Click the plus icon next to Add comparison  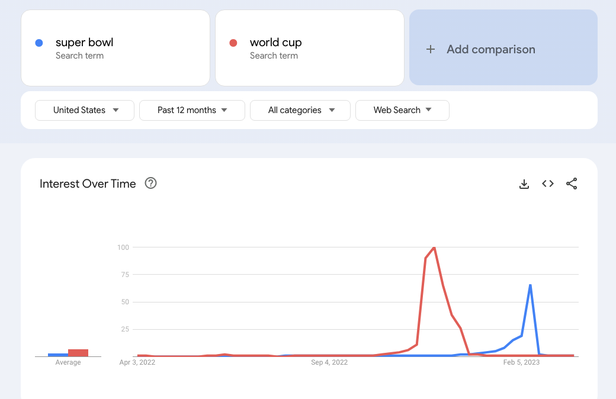pos(431,49)
